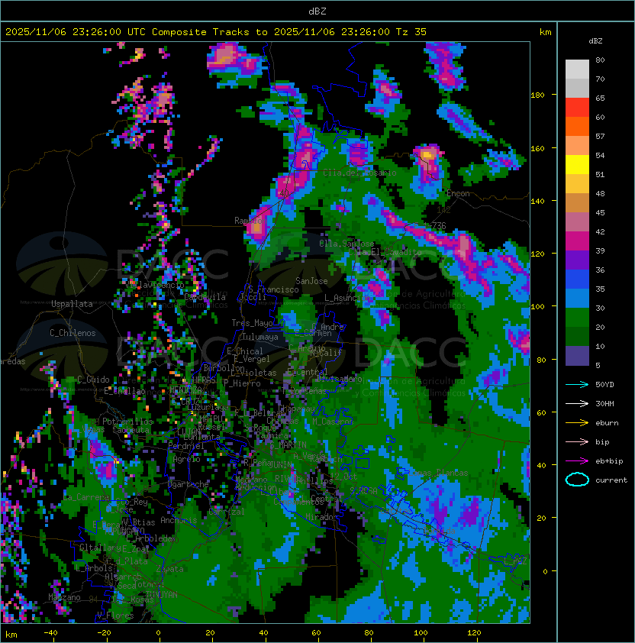Click the S_Francisco place label

coord(273,289)
